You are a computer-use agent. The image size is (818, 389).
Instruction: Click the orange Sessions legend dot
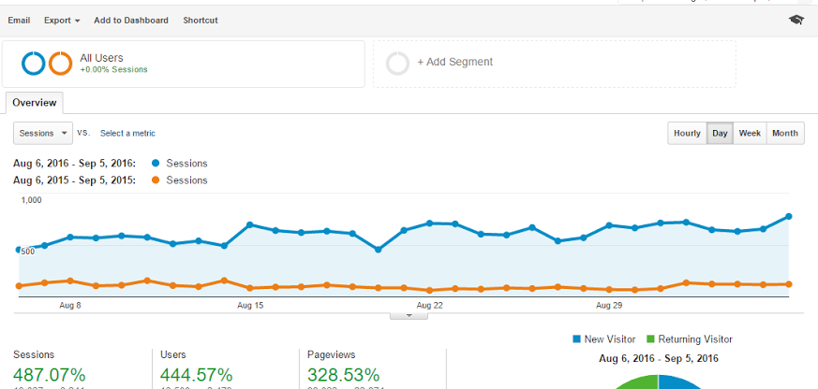[x=155, y=180]
